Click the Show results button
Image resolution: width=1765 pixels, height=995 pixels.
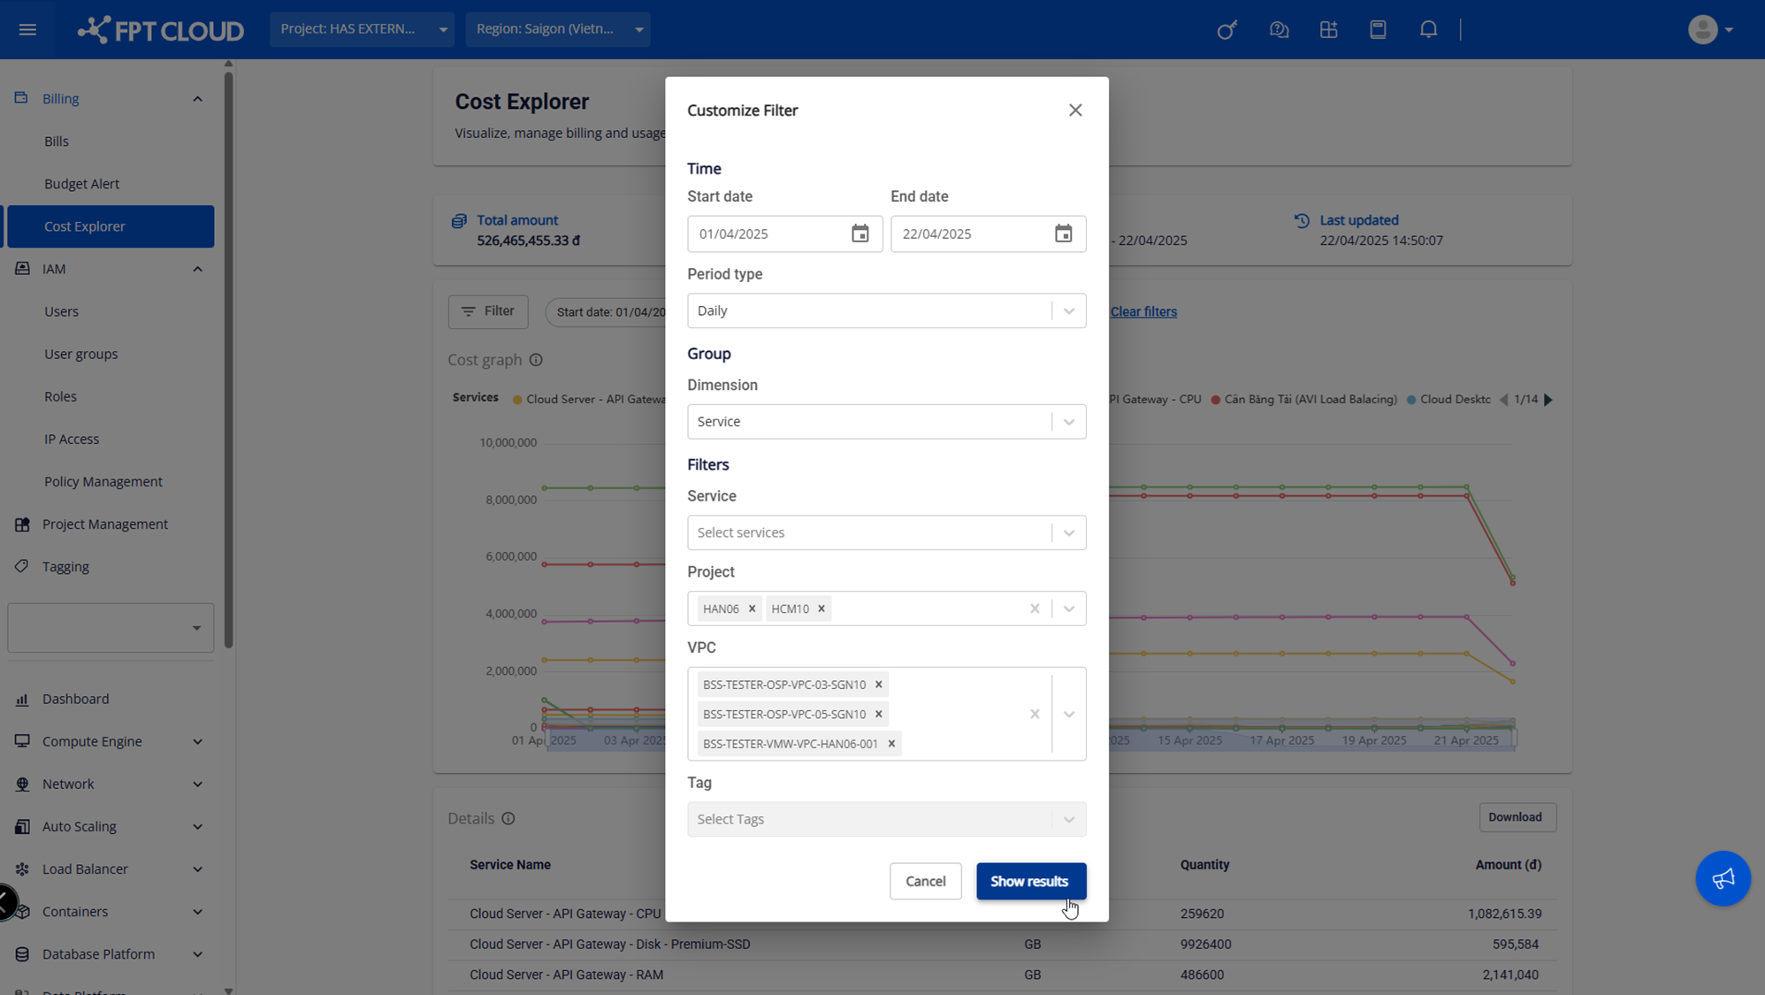point(1030,881)
